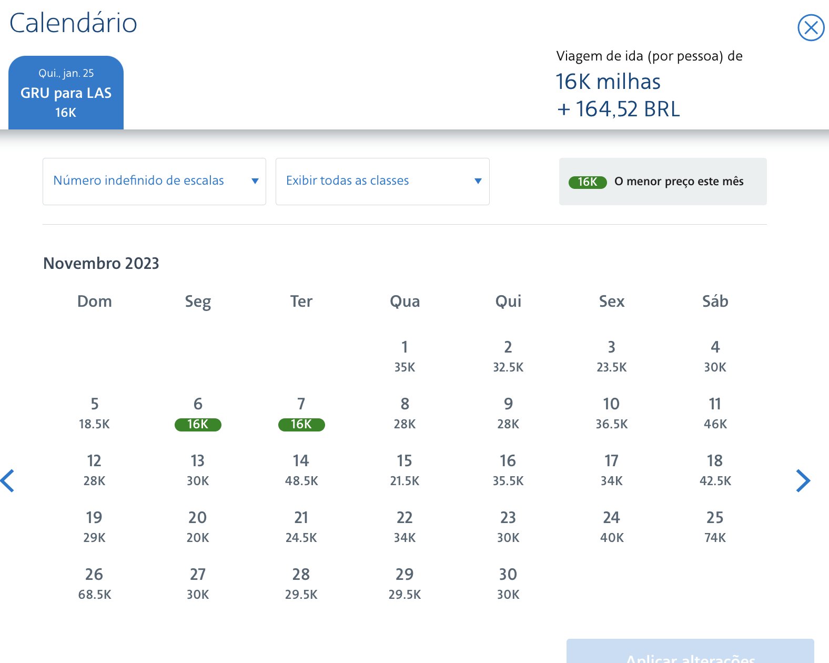Image resolution: width=829 pixels, height=663 pixels.
Task: Select November 15 at 21.5K
Action: 405,470
